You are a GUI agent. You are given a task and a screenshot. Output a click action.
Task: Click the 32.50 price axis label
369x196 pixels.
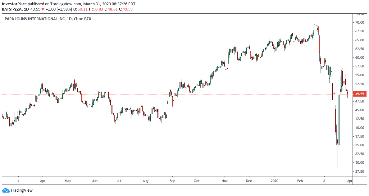tap(360, 154)
